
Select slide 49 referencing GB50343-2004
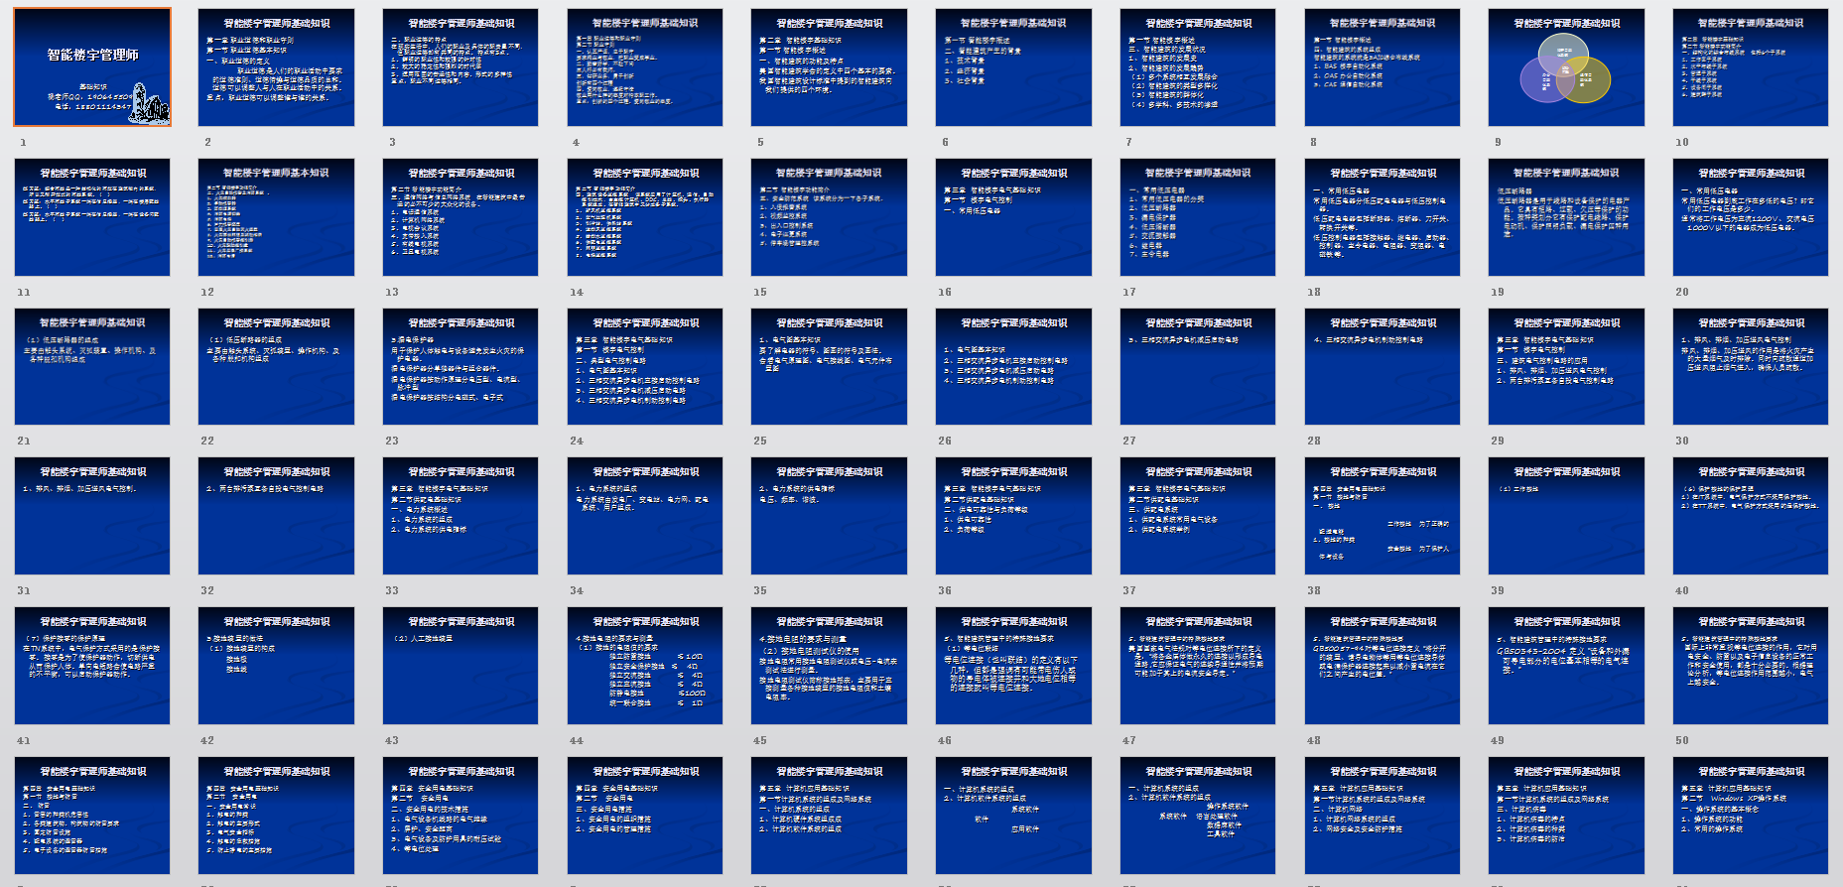coord(1566,666)
